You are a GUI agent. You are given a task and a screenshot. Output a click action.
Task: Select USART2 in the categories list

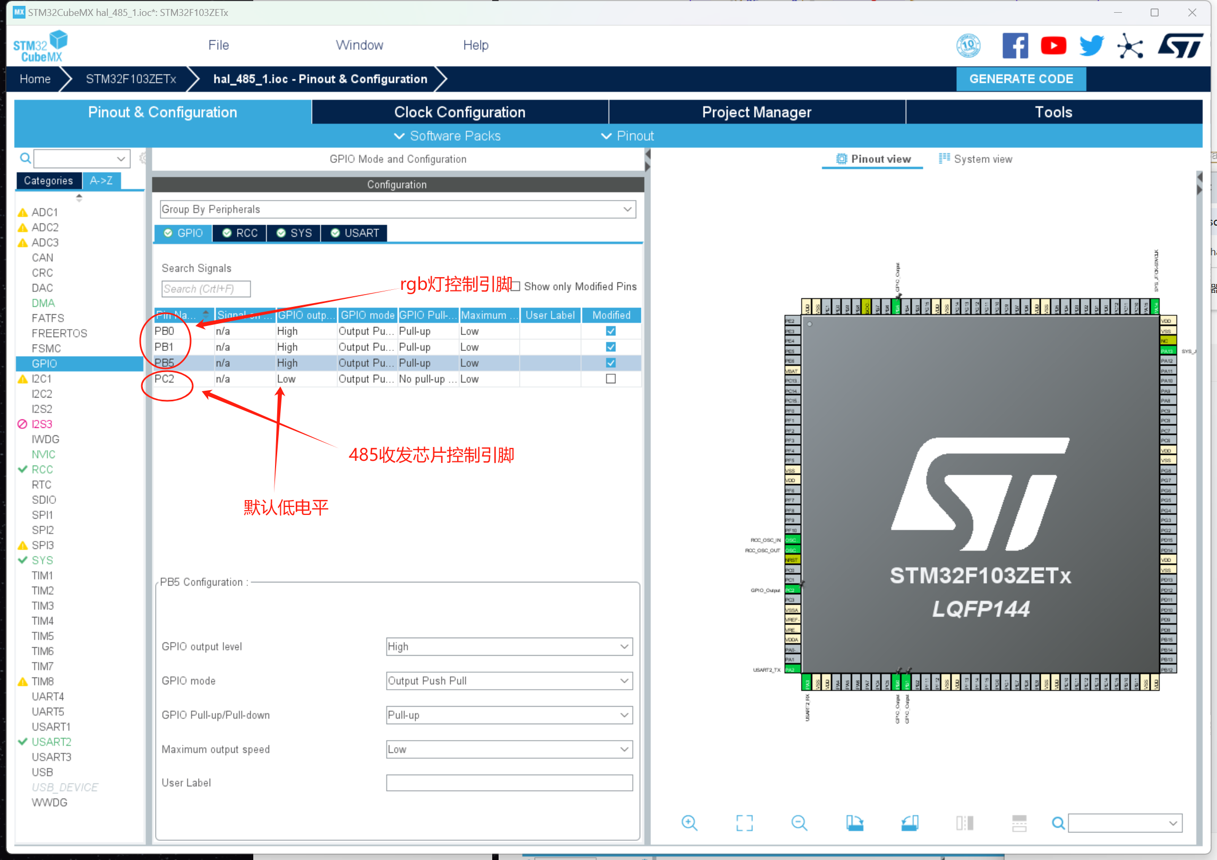[x=51, y=742]
